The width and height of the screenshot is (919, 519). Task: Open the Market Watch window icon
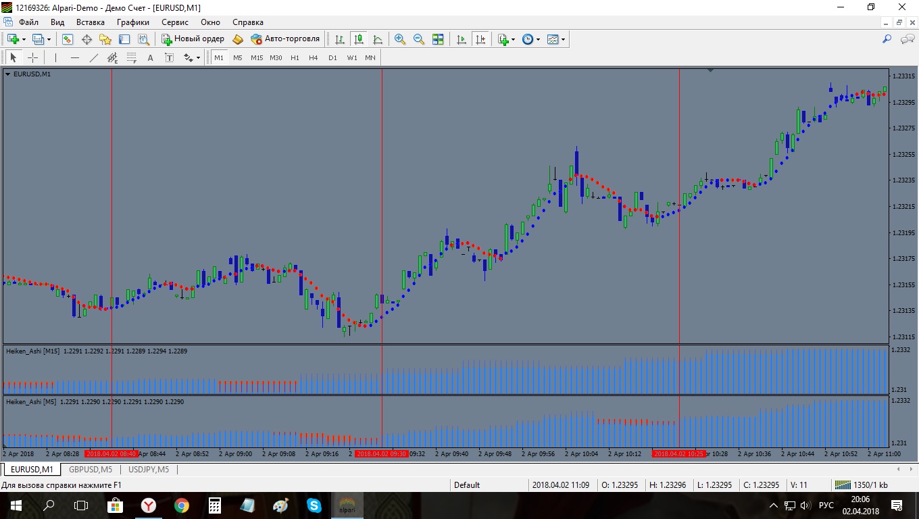[x=68, y=39]
